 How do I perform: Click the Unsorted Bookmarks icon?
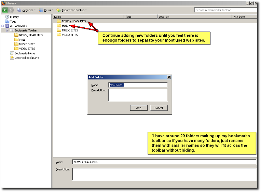(x=12, y=58)
